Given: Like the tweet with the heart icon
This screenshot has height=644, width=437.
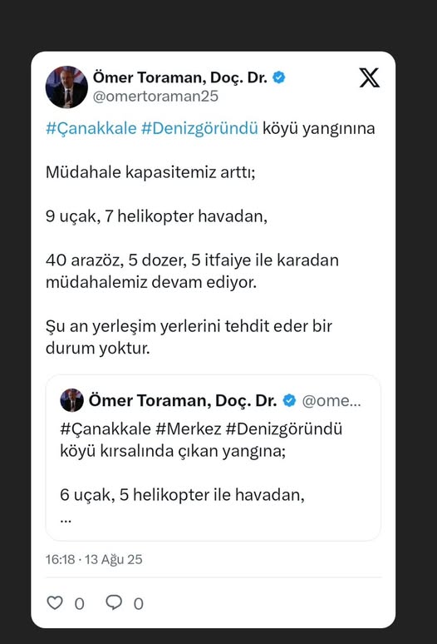Looking at the screenshot, I should (x=55, y=602).
